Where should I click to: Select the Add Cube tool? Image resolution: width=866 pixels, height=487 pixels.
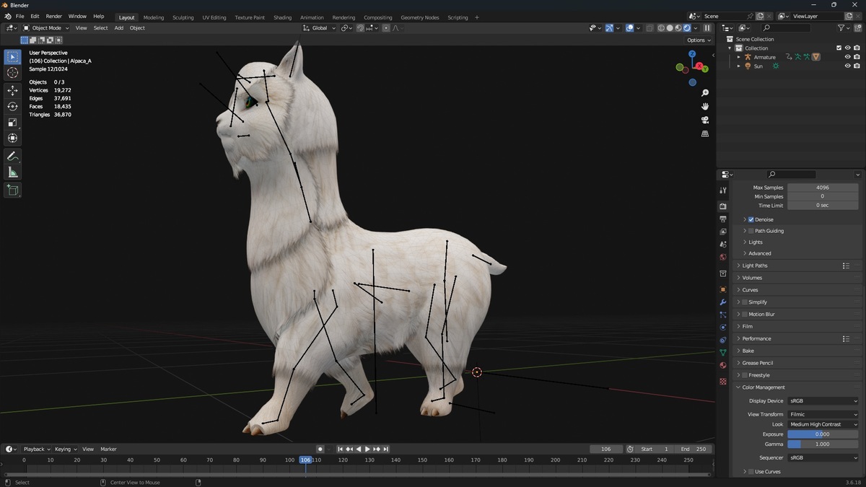(12, 190)
